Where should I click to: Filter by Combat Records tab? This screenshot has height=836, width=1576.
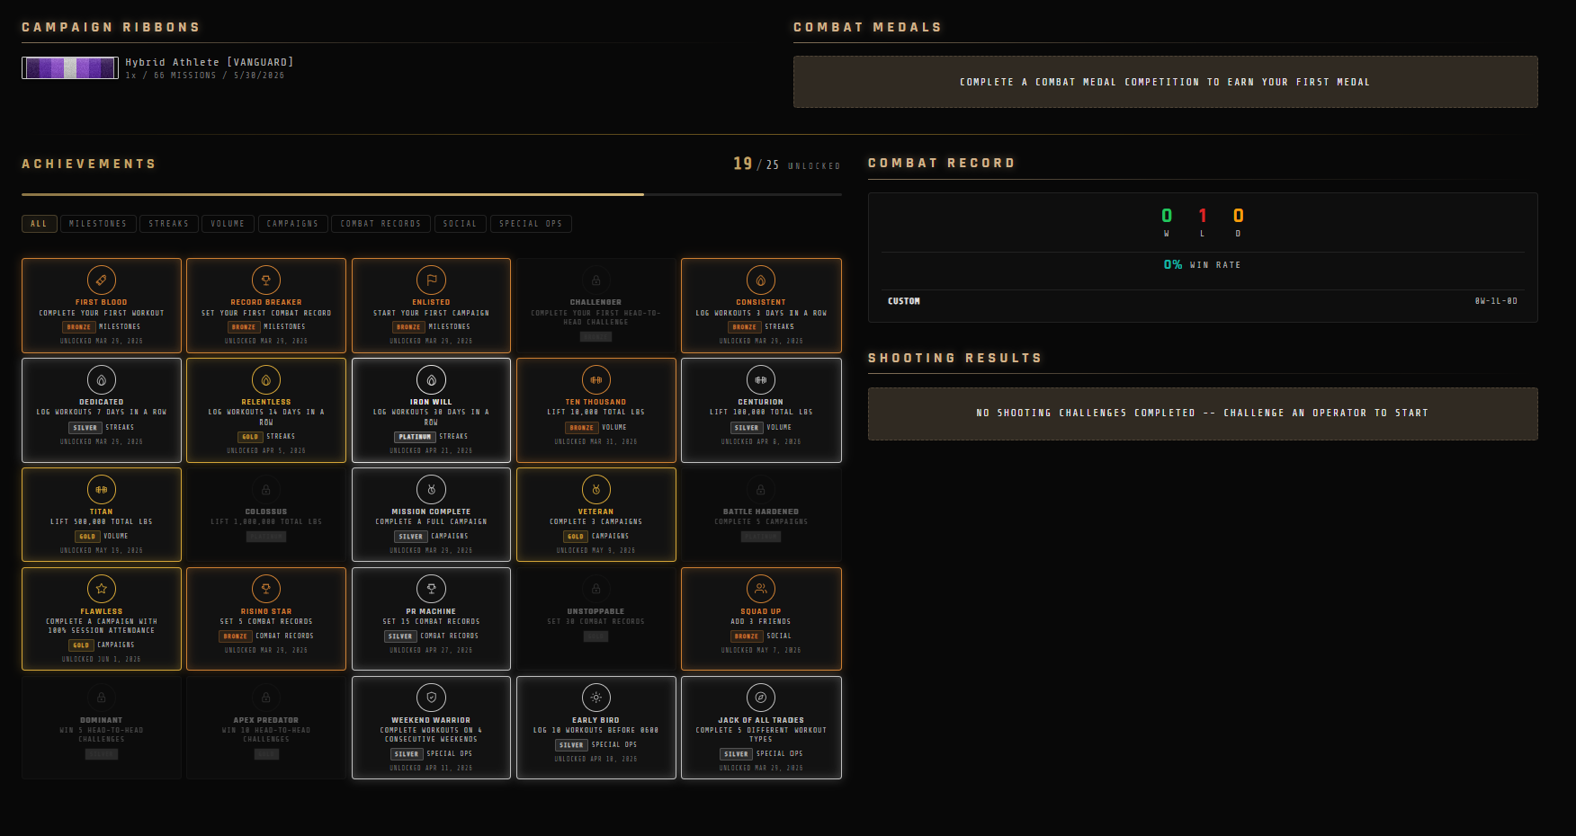pyautogui.click(x=381, y=224)
